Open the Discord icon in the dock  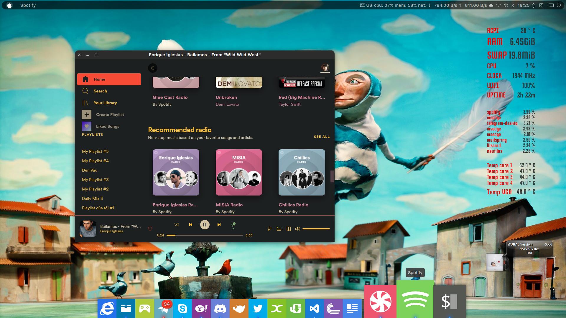coord(220,309)
